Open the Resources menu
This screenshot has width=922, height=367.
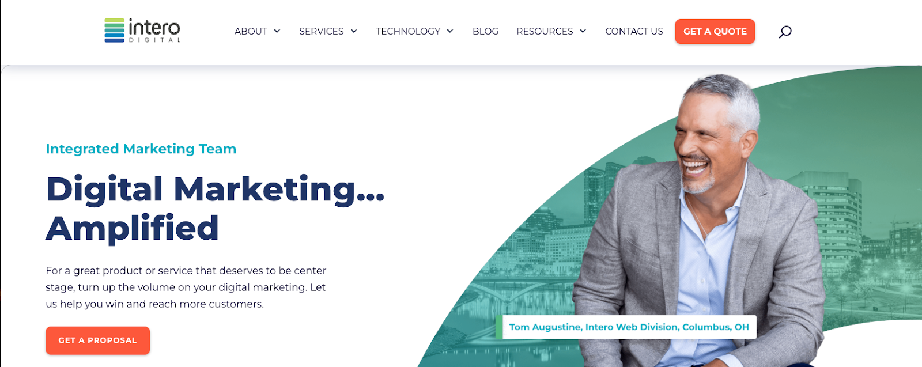545,31
